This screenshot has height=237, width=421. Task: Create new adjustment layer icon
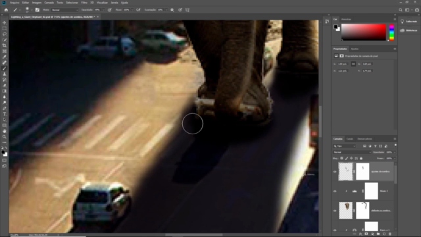pyautogui.click(x=372, y=234)
